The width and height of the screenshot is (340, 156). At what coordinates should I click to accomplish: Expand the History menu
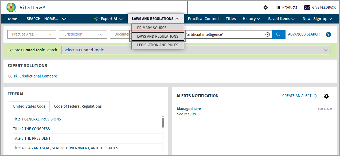pyautogui.click(x=251, y=19)
